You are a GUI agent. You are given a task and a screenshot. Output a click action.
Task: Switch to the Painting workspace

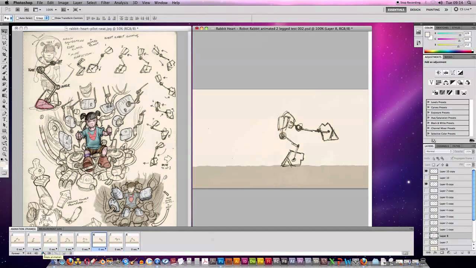[x=433, y=10]
